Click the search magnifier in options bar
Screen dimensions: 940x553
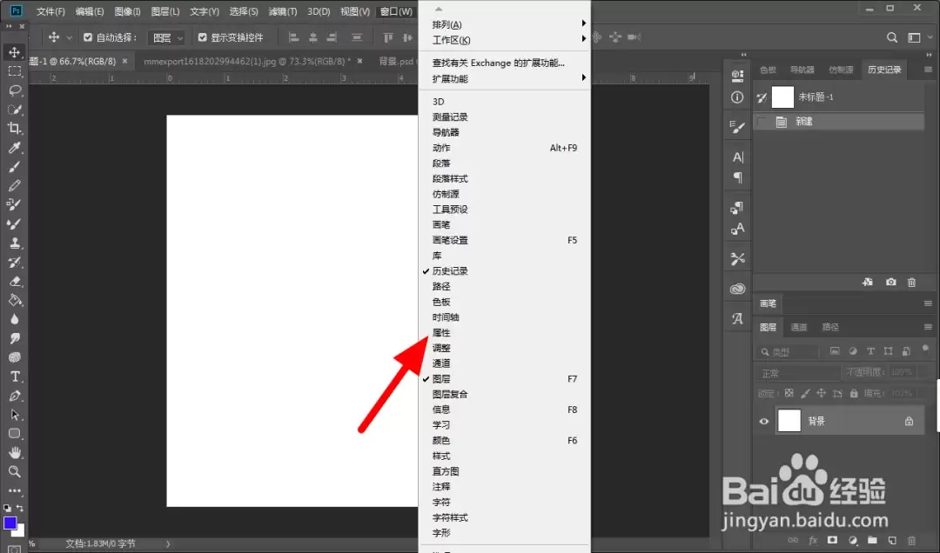pos(892,37)
